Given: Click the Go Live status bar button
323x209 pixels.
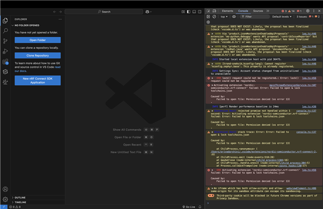Looking at the screenshot, I should (189, 207).
